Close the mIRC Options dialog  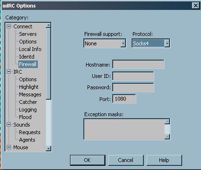click(196, 5)
